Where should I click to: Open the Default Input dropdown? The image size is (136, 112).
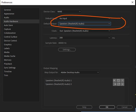(x=84, y=18)
